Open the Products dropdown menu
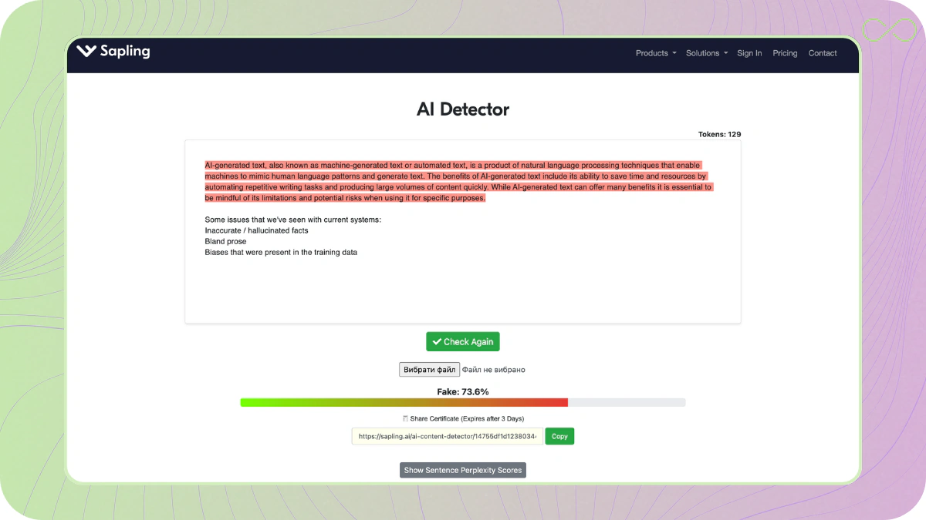 tap(656, 53)
